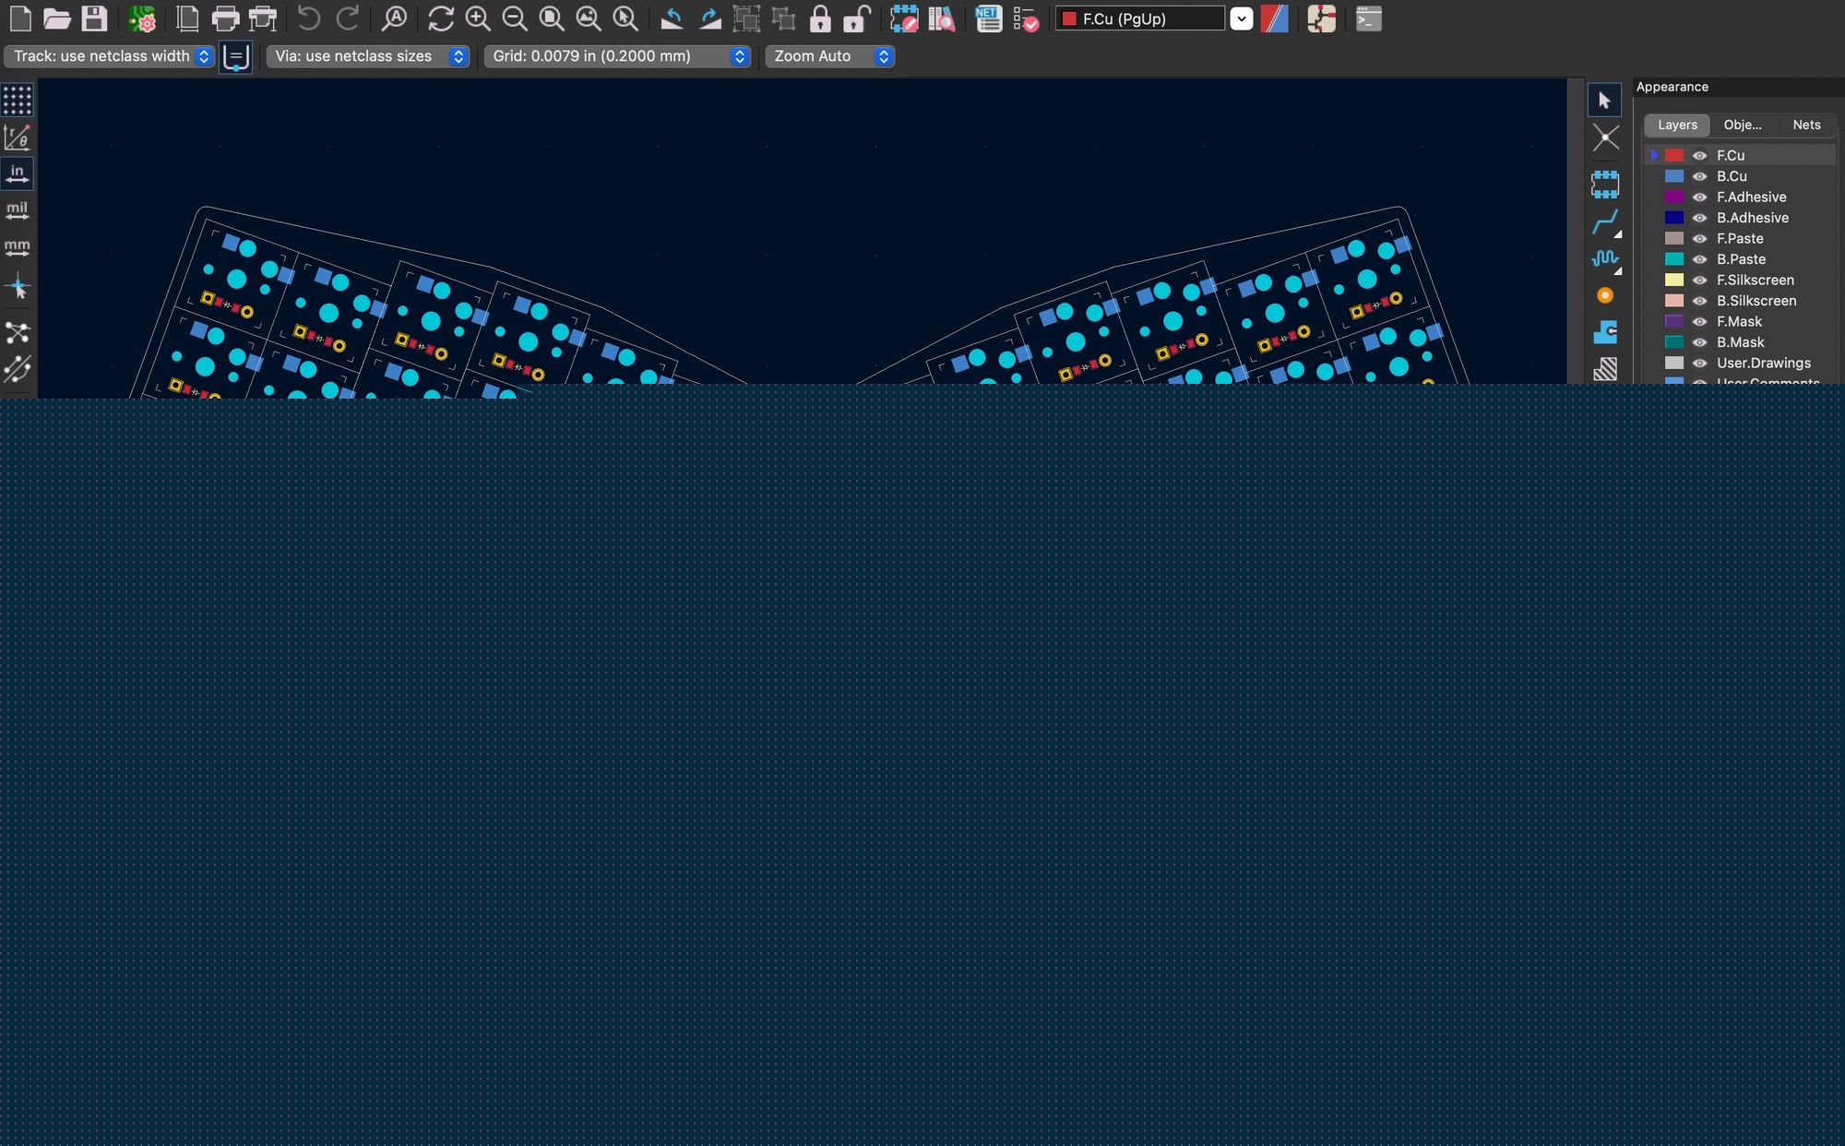Unlock the selected items
This screenshot has height=1146, width=1845.
coord(857,18)
